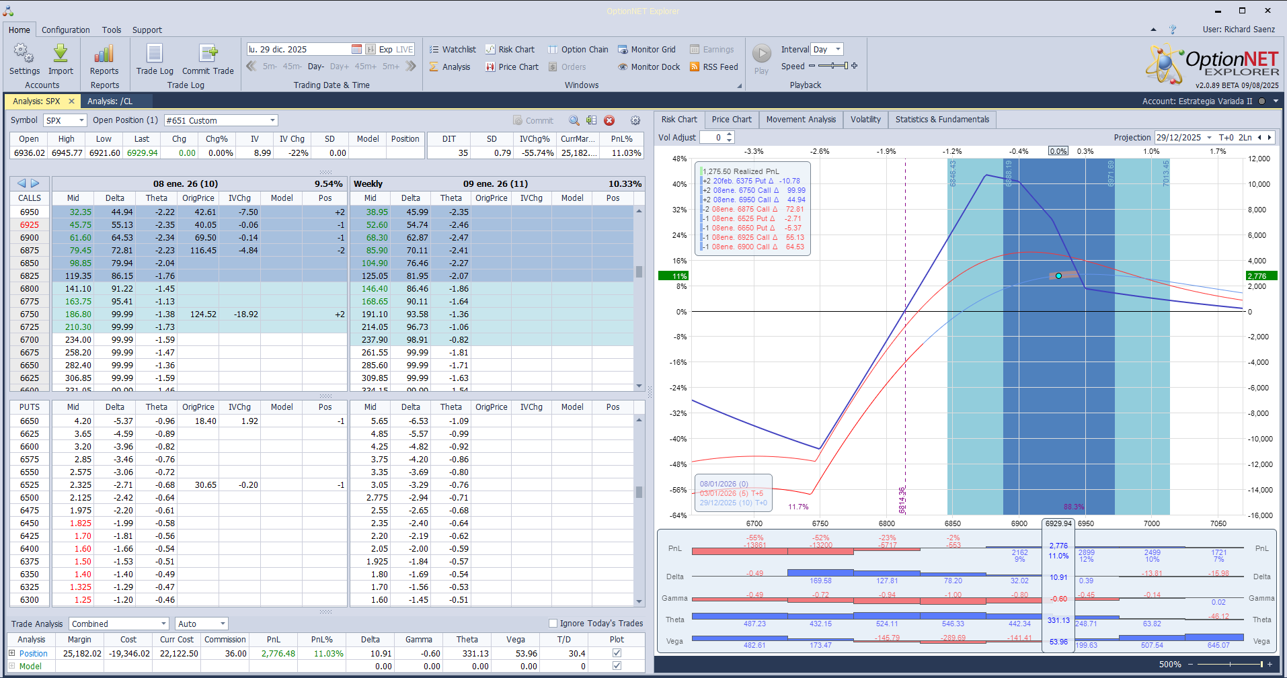The width and height of the screenshot is (1287, 678).
Task: Open the RSS Feed window
Action: point(713,67)
